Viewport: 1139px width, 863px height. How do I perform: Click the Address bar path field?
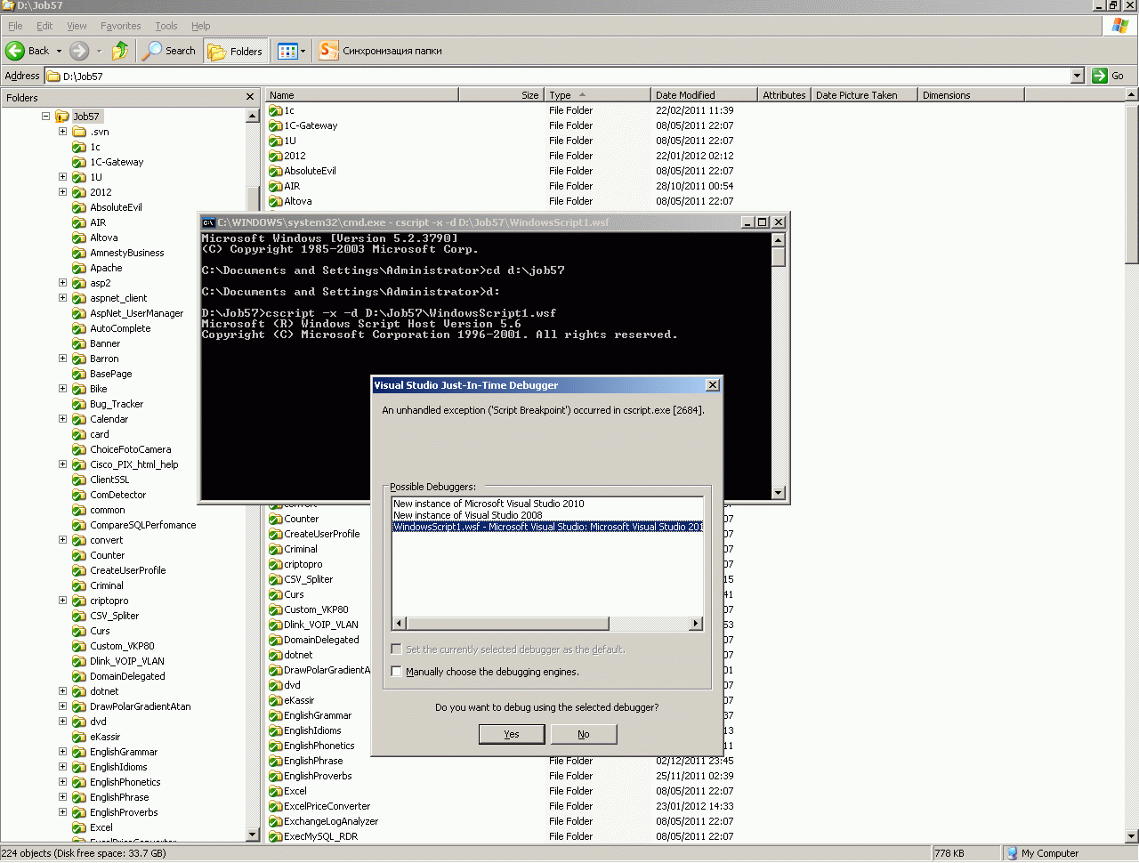click(x=558, y=76)
